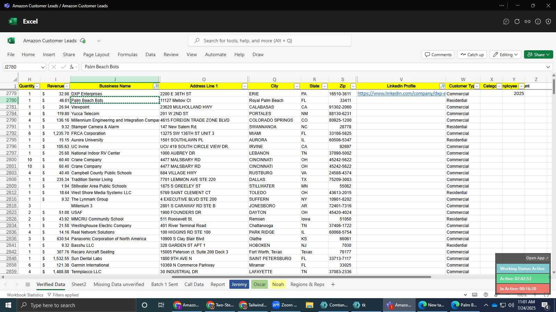Open the more options ellipsis in the title bar
This screenshot has height=312, width=556.
coord(502,6)
